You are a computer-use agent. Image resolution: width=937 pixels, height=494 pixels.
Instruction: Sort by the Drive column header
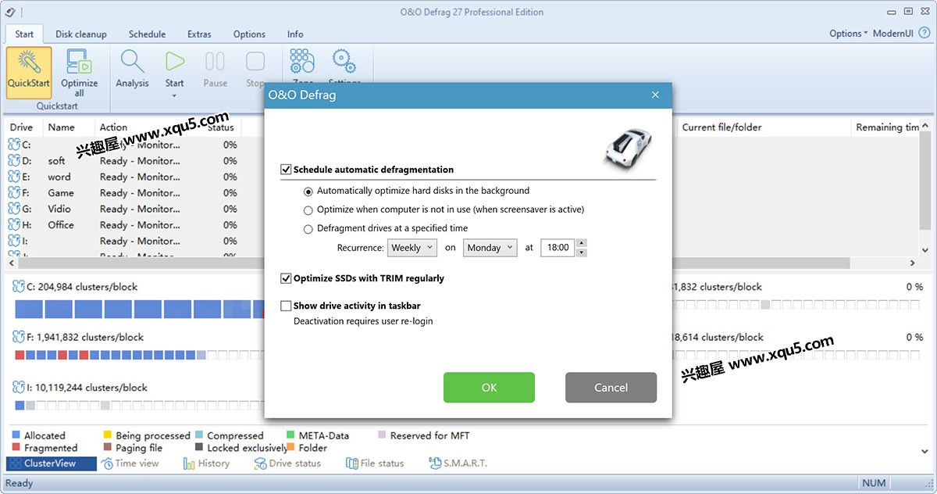(22, 127)
